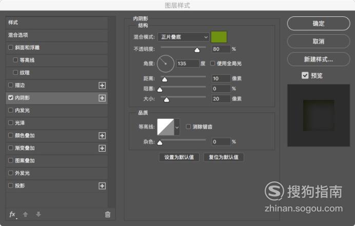This screenshot has height=226, width=355.
Task: Enable the 描边 checkbox
Action: point(10,85)
